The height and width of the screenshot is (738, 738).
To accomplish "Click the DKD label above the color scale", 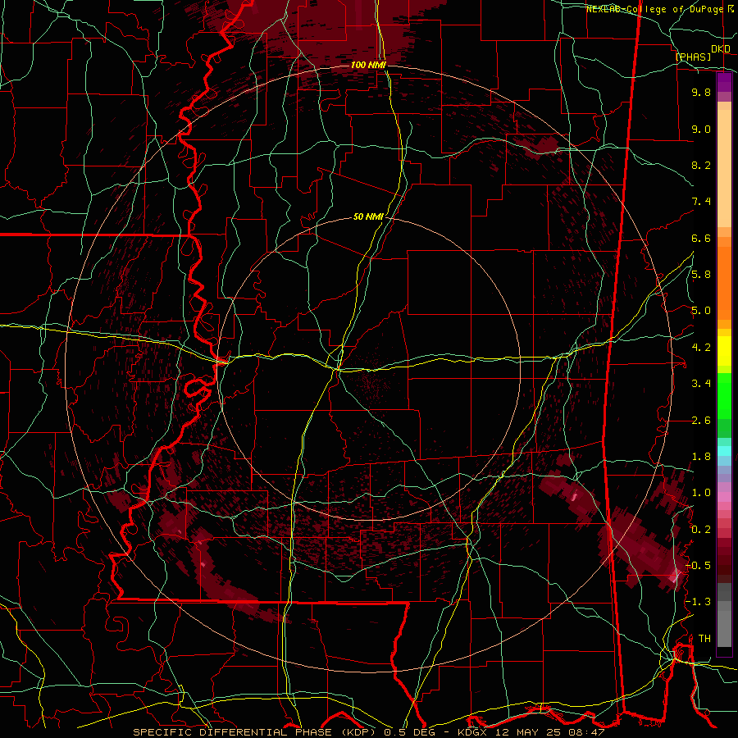I will [x=721, y=49].
